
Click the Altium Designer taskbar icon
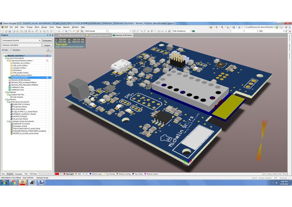32,183
